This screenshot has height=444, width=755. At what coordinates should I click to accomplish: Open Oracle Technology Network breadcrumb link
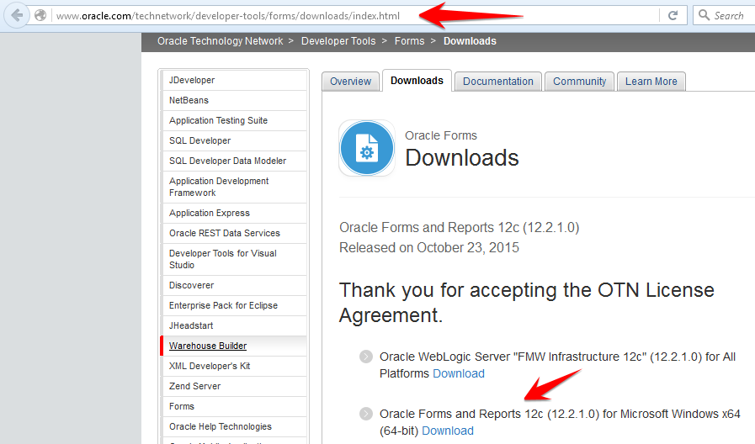(220, 41)
